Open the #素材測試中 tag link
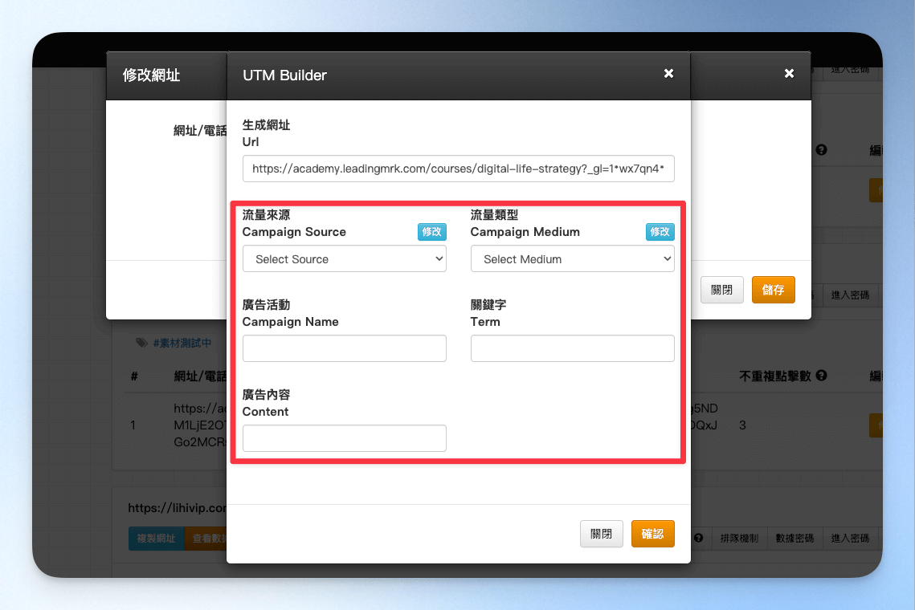The height and width of the screenshot is (610, 915). coord(182,343)
